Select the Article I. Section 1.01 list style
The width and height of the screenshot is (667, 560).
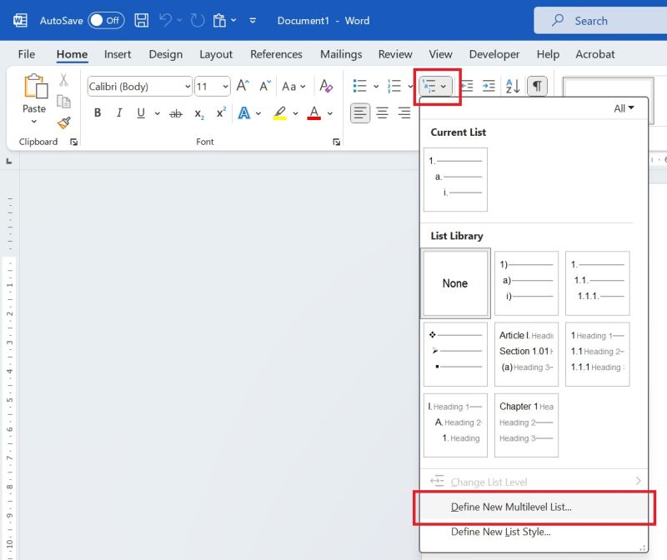526,354
